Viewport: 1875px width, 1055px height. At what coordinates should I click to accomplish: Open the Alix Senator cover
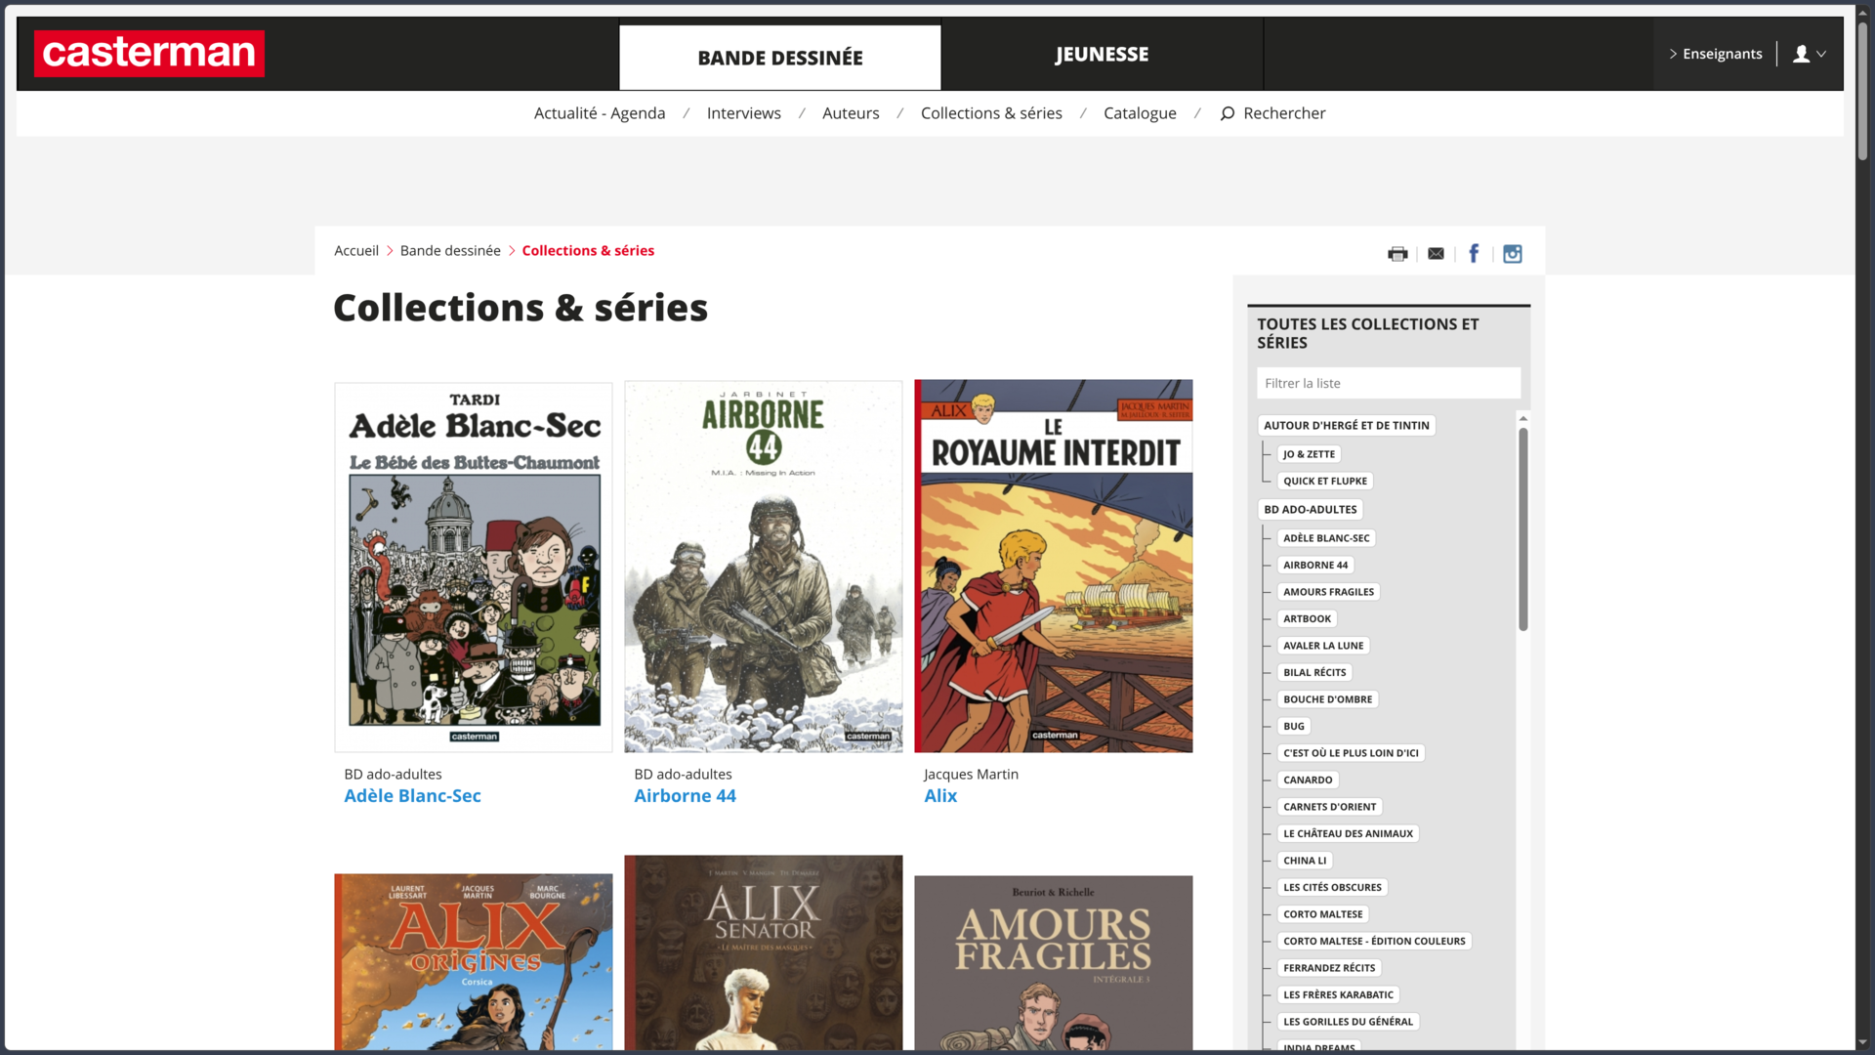[x=764, y=953]
